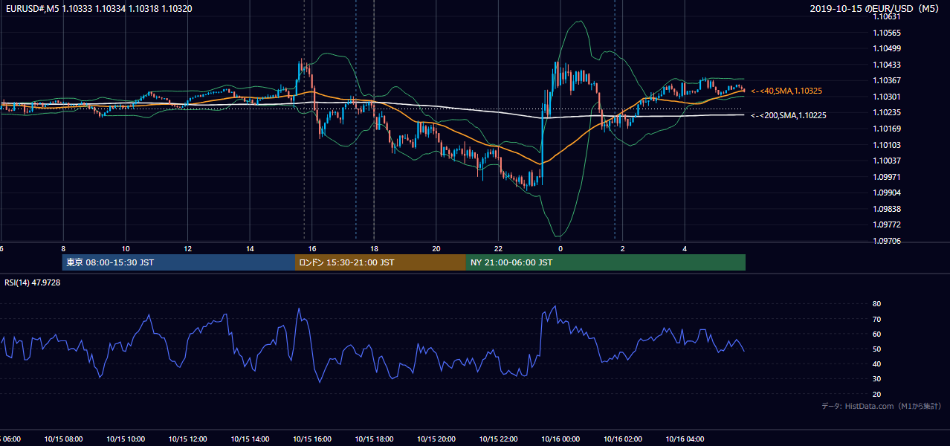The width and height of the screenshot is (950, 446).
Task: Click hour tick 22 under price chart
Action: coord(498,248)
